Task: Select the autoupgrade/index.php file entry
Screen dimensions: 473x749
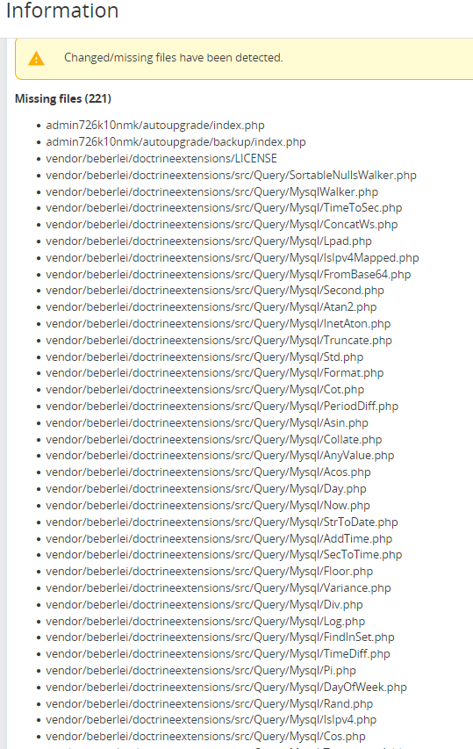Action: [x=155, y=126]
